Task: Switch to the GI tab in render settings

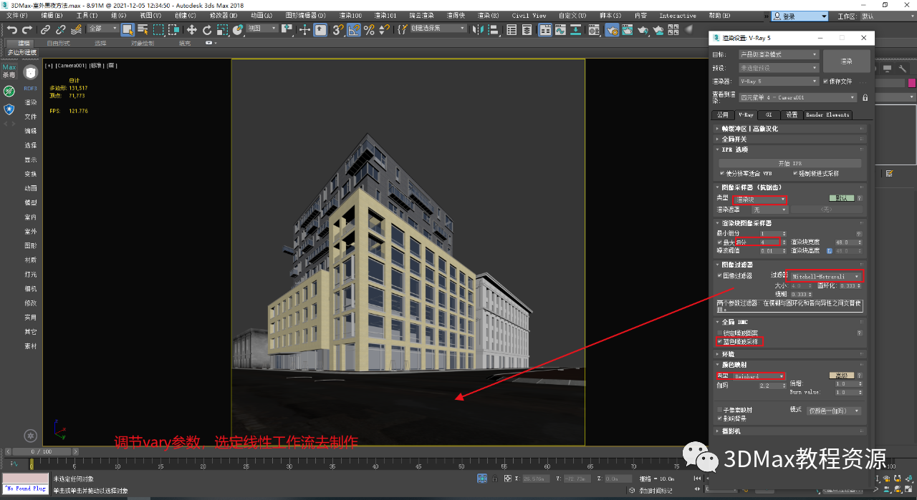Action: point(767,114)
